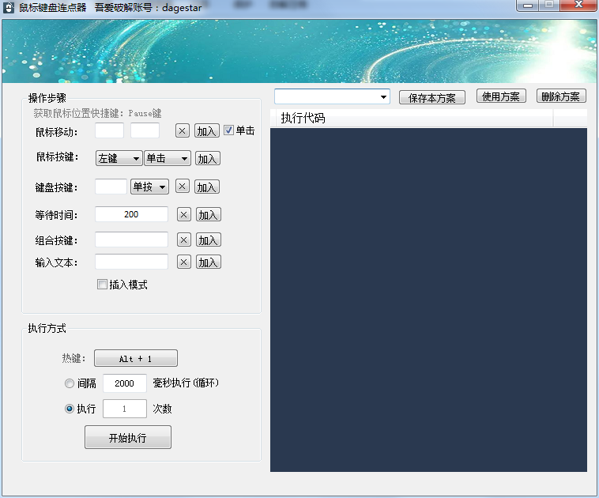The width and height of the screenshot is (599, 498).
Task: Open the saved scheme combo box
Action: coord(332,96)
